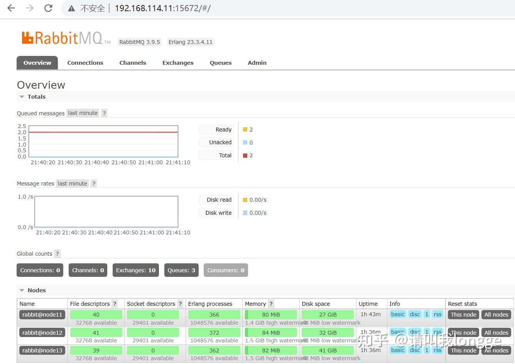Click the yellow Disk read swatch

coord(245,200)
